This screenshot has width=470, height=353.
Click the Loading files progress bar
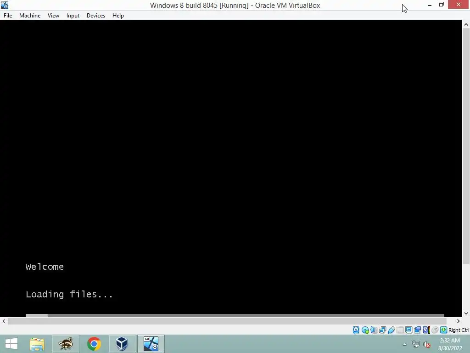click(235, 315)
